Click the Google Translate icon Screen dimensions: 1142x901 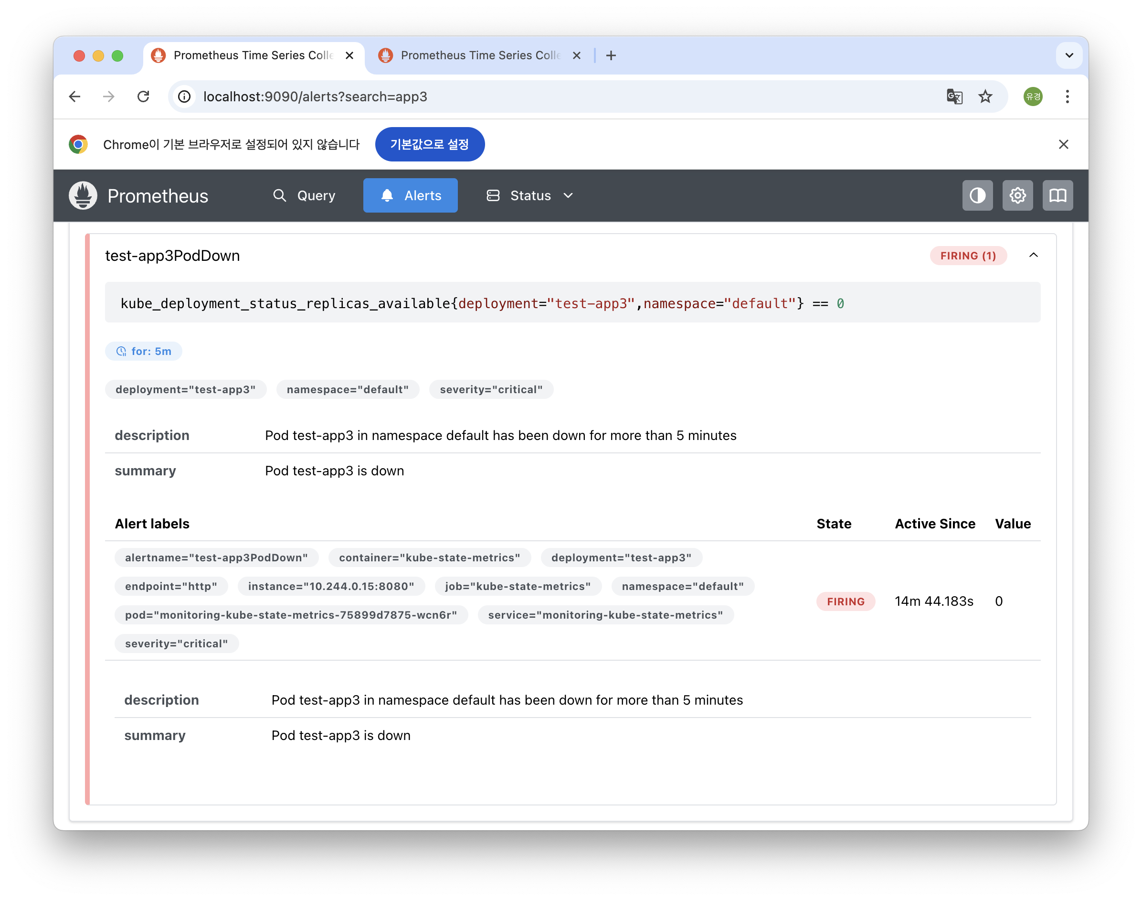pos(954,97)
